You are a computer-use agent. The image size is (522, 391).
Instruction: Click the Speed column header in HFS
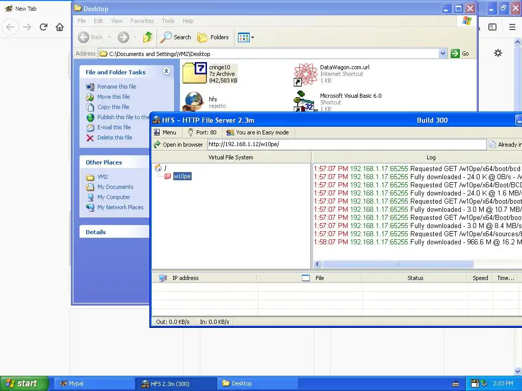coord(480,278)
